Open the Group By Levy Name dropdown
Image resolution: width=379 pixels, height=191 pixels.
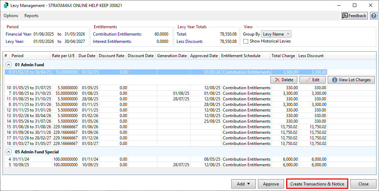pyautogui.click(x=276, y=34)
